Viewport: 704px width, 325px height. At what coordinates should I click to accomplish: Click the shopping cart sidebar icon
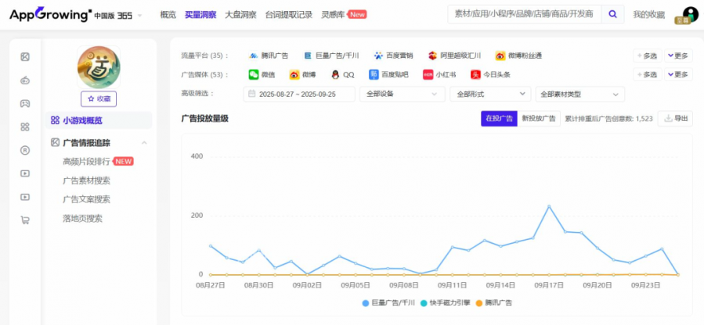click(25, 220)
